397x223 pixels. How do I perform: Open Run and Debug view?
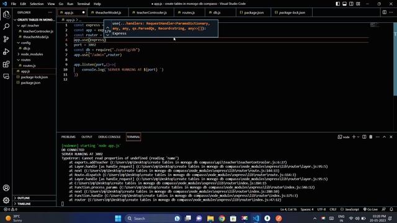tap(6, 51)
